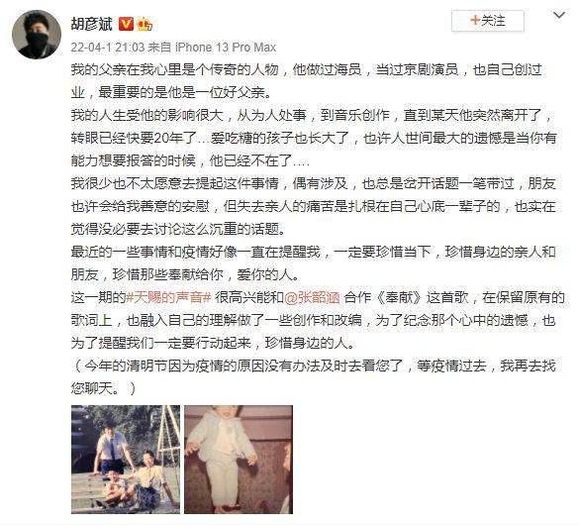Open the @张韶涵 mention link

(x=312, y=297)
